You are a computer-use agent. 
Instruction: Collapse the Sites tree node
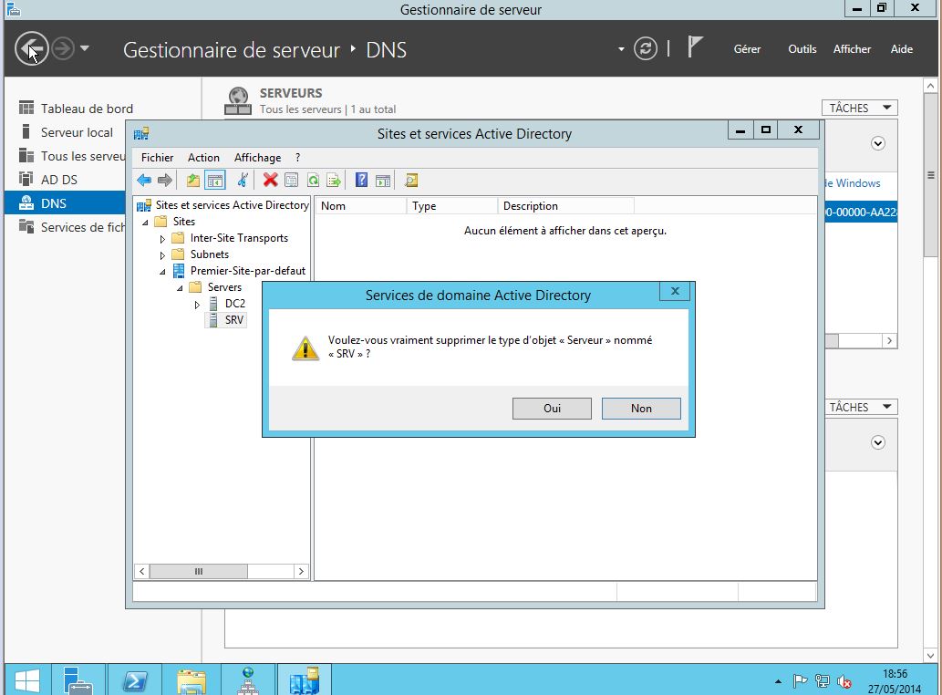coord(145,223)
